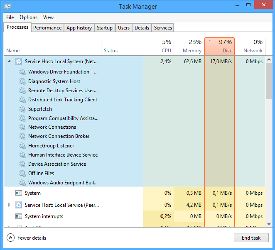275x250 pixels.
Task: Click the HomeGroup Listener service icon
Action: tap(22, 146)
